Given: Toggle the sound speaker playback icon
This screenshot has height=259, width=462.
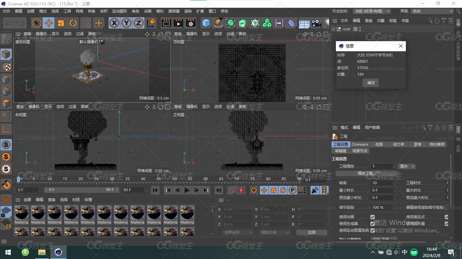Looking at the screenshot, I should pos(315,190).
